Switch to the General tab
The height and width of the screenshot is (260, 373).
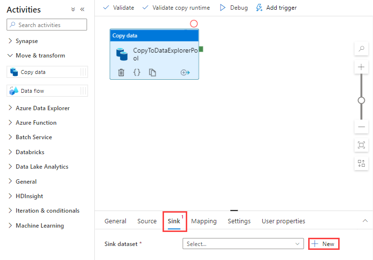(115, 221)
